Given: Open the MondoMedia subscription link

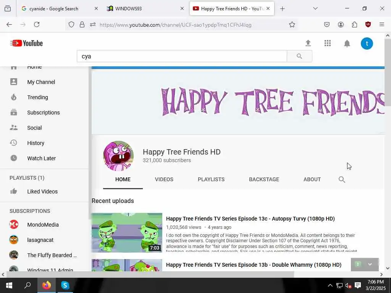Looking at the screenshot, I should coord(43,225).
